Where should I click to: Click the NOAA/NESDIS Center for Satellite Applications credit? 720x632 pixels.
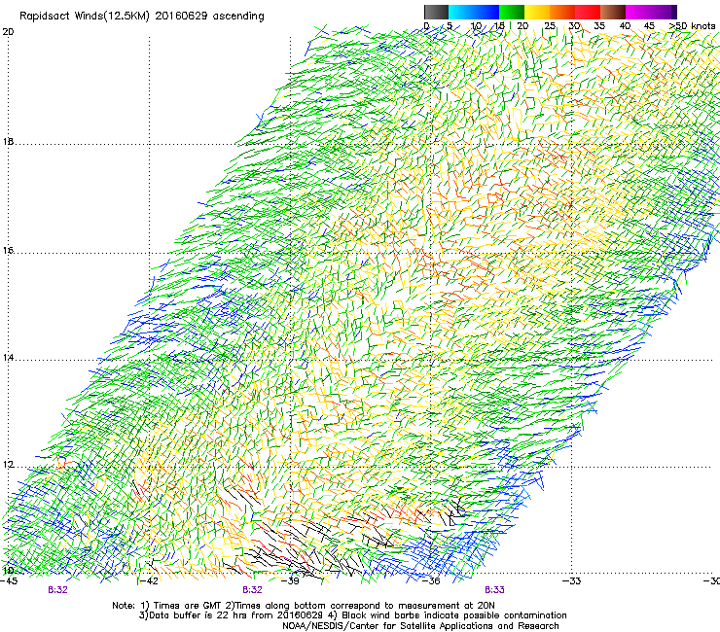420,626
